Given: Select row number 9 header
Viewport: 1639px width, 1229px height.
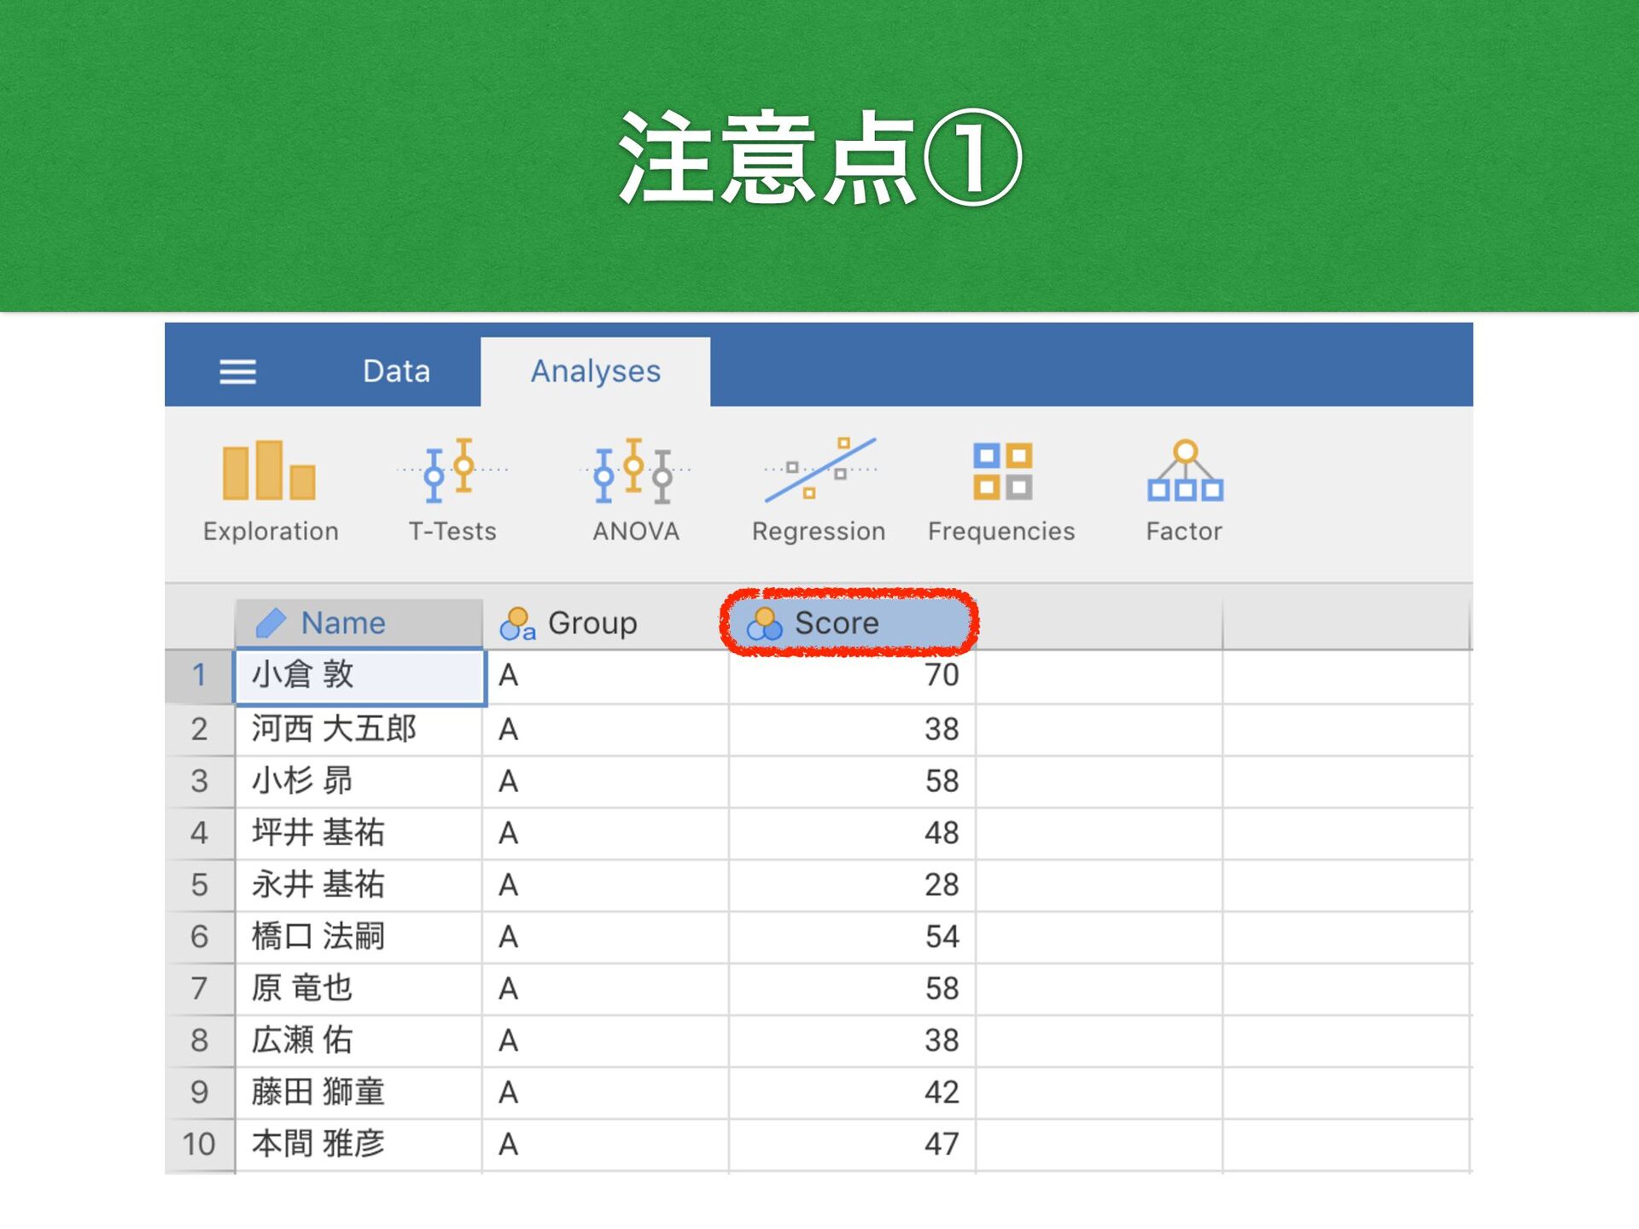Looking at the screenshot, I should coord(200,1092).
